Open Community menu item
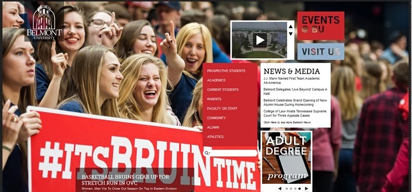Image resolution: width=412 pixels, height=192 pixels. (x=216, y=118)
